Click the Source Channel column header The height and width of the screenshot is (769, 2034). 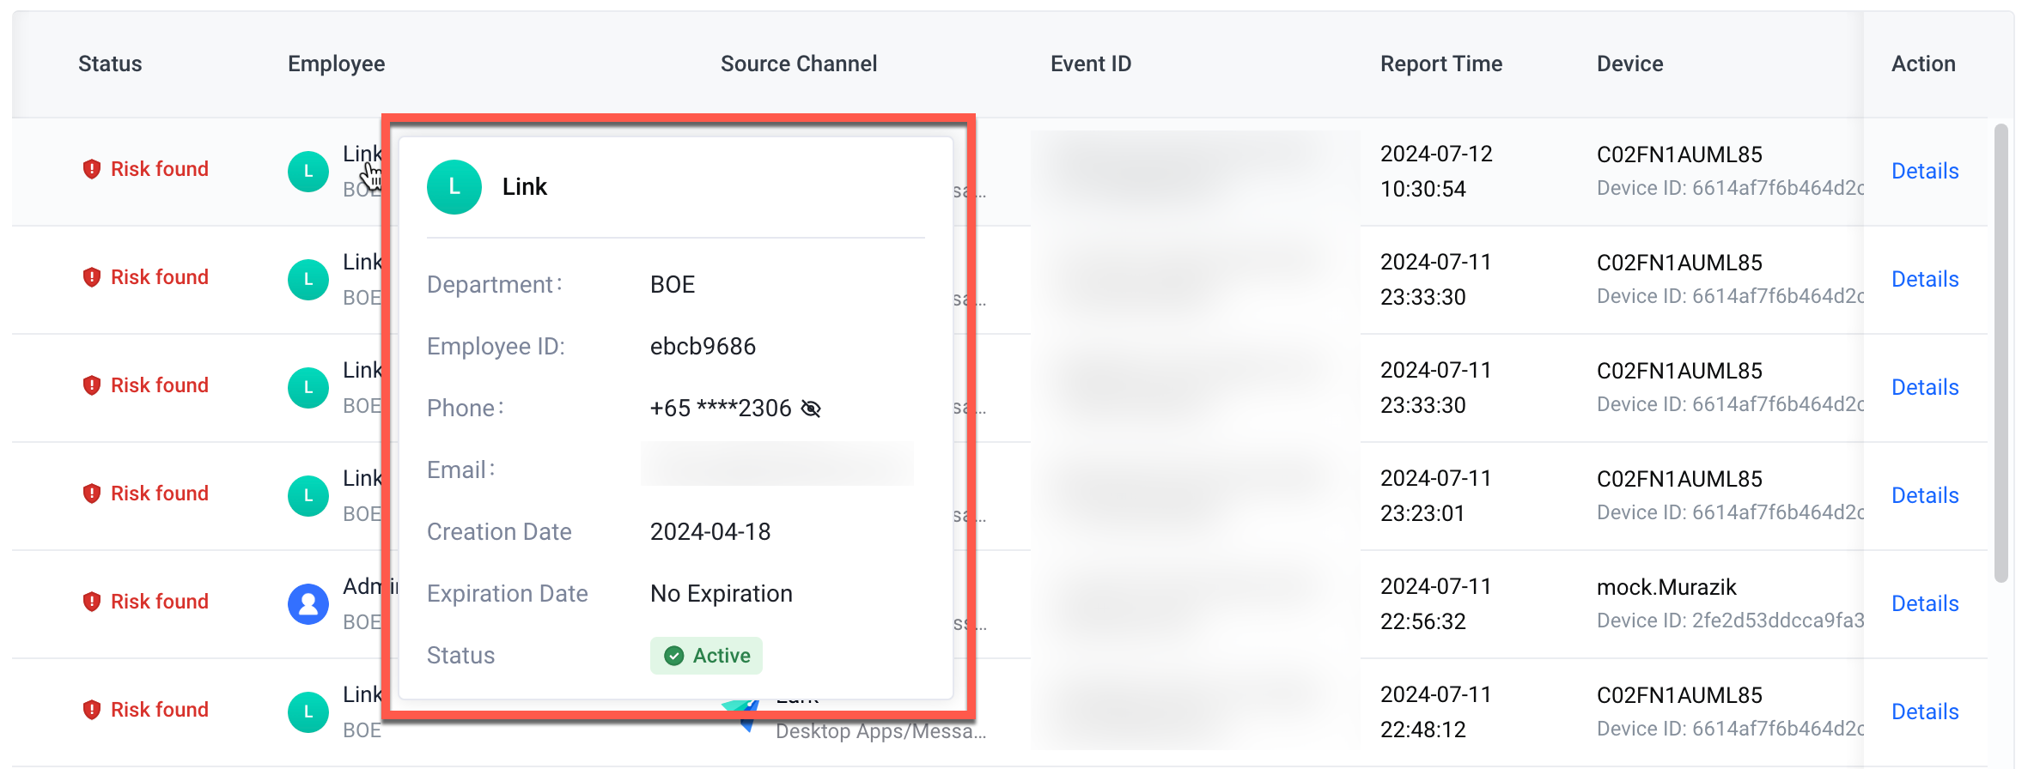(799, 64)
